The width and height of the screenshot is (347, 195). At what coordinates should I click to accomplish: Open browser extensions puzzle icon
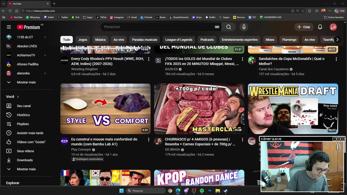pyautogui.click(x=310, y=11)
